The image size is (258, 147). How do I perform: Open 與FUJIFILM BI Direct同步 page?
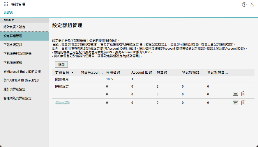point(21,80)
